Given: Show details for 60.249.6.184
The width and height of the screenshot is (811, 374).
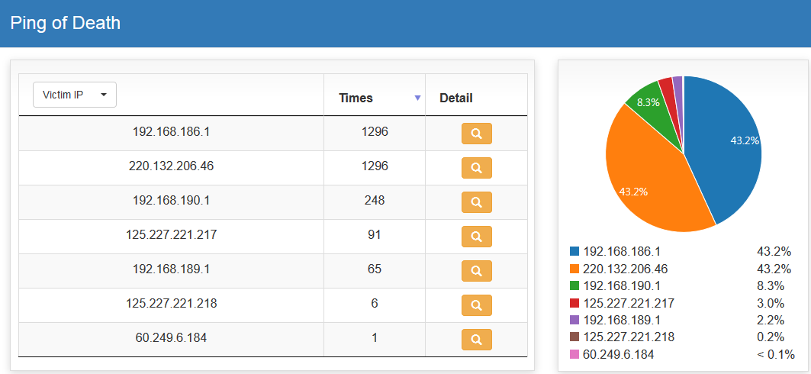Looking at the screenshot, I should pyautogui.click(x=476, y=340).
